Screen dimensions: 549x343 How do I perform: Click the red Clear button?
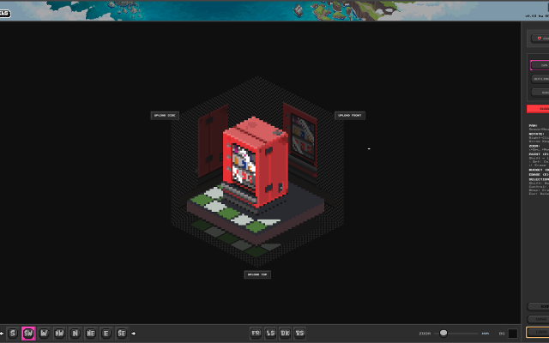(538, 109)
